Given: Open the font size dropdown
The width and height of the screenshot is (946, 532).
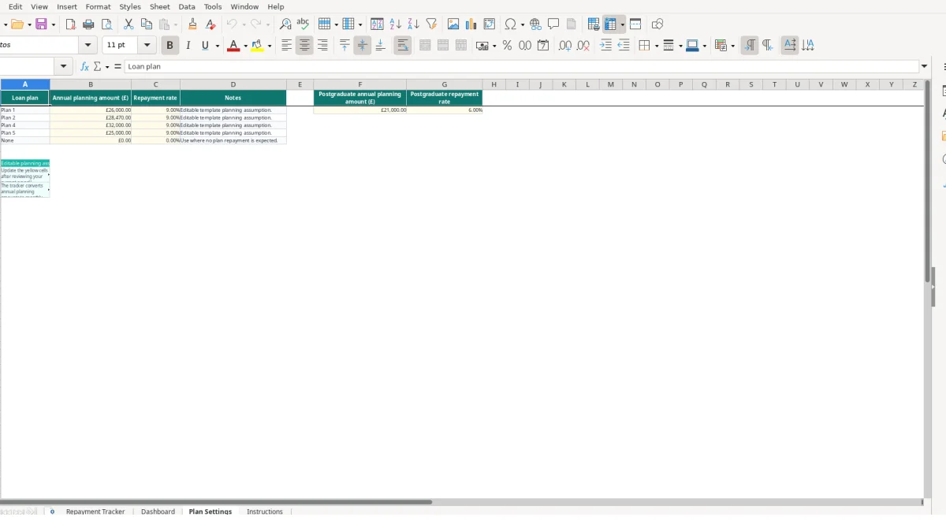Looking at the screenshot, I should click(x=147, y=46).
